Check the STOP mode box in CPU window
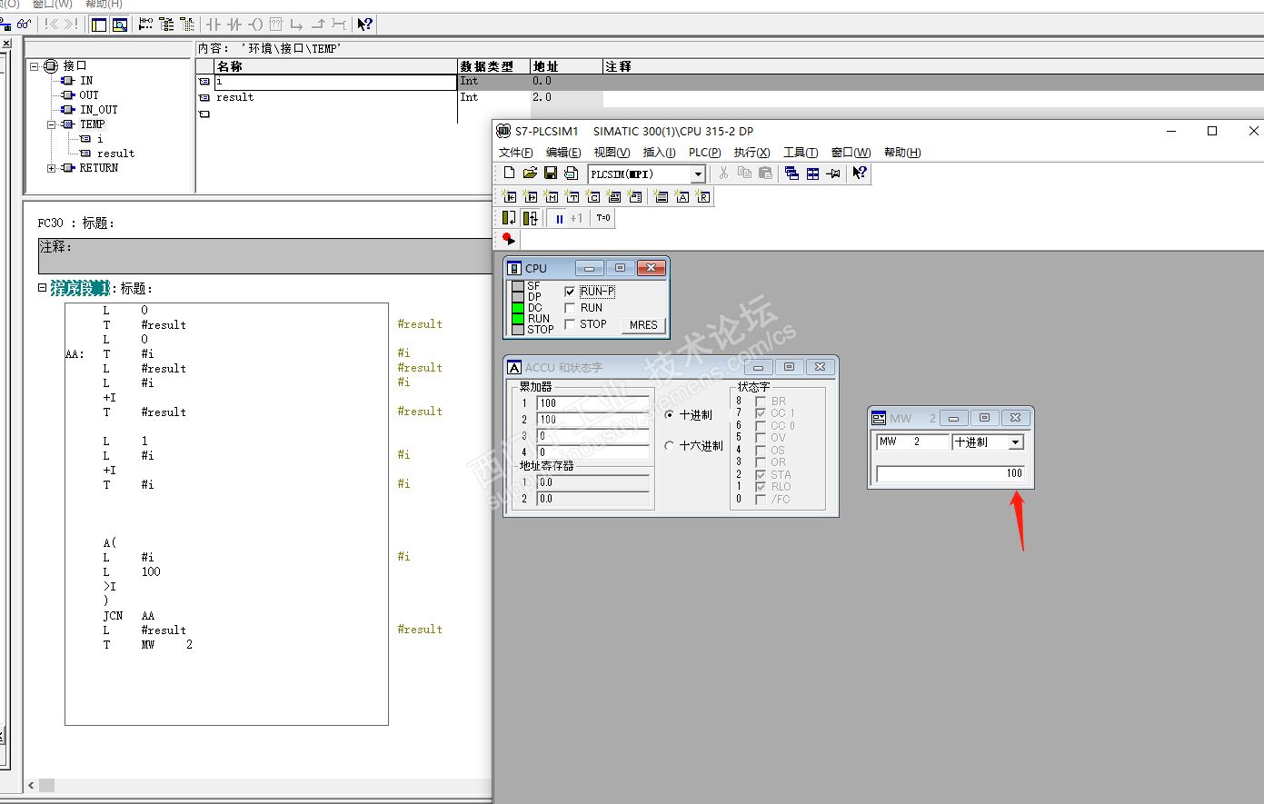The image size is (1264, 804). 570,324
